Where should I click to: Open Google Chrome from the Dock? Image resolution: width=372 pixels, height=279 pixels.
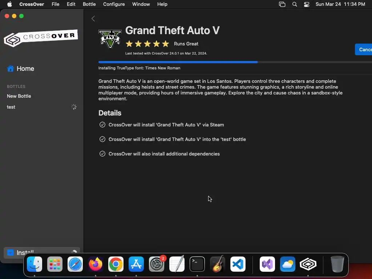point(116,264)
